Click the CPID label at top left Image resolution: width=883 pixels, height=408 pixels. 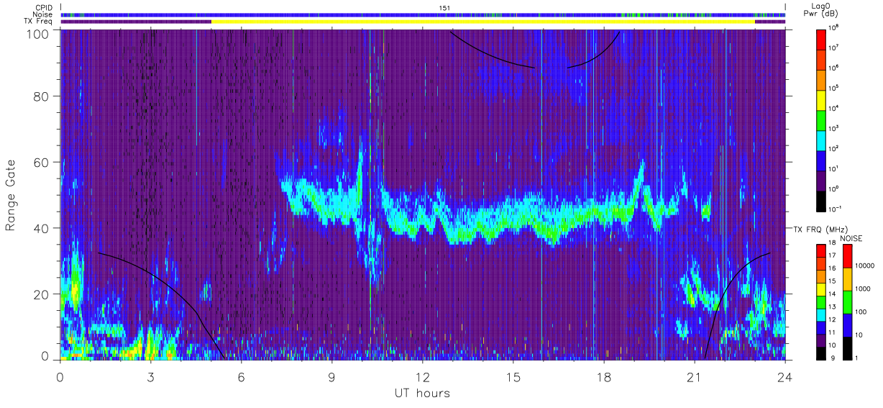(44, 7)
